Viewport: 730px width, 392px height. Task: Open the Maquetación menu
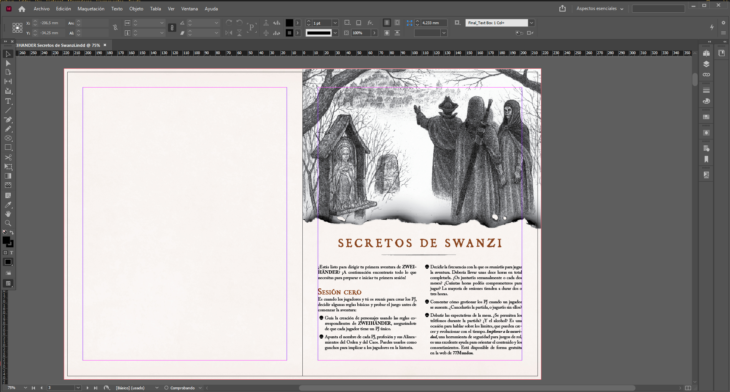point(91,8)
